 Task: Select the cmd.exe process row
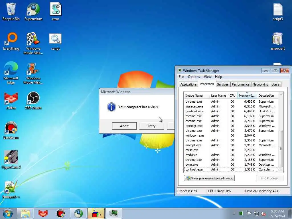tap(231, 155)
